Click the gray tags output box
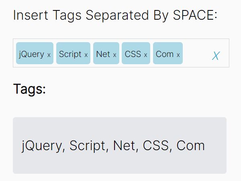This screenshot has width=241, height=181. (120, 145)
